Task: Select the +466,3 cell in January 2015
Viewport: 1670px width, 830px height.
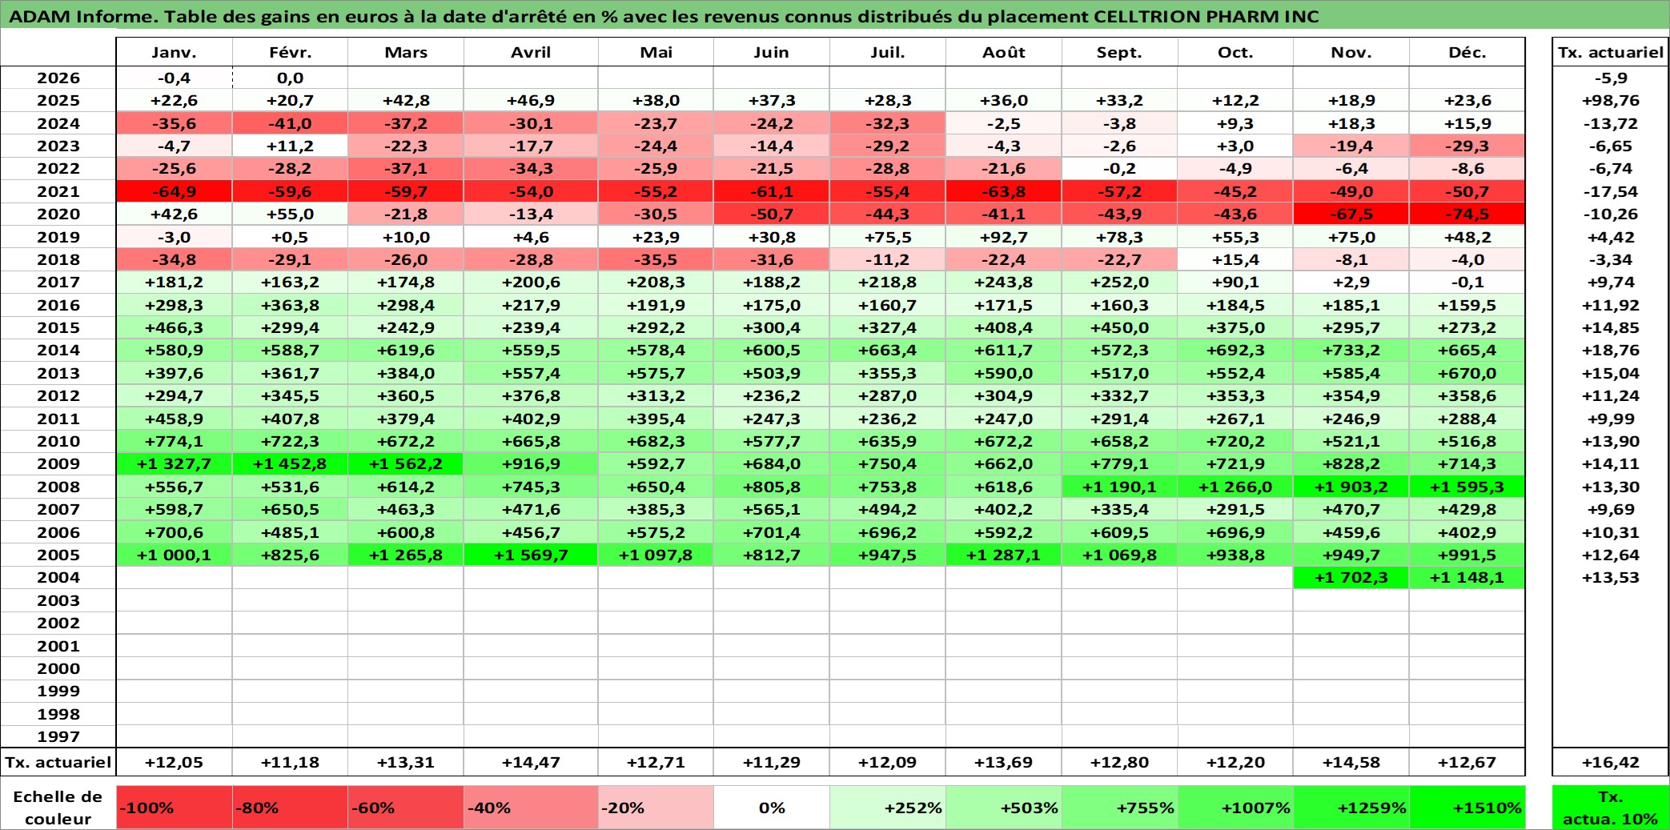Action: pyautogui.click(x=175, y=327)
